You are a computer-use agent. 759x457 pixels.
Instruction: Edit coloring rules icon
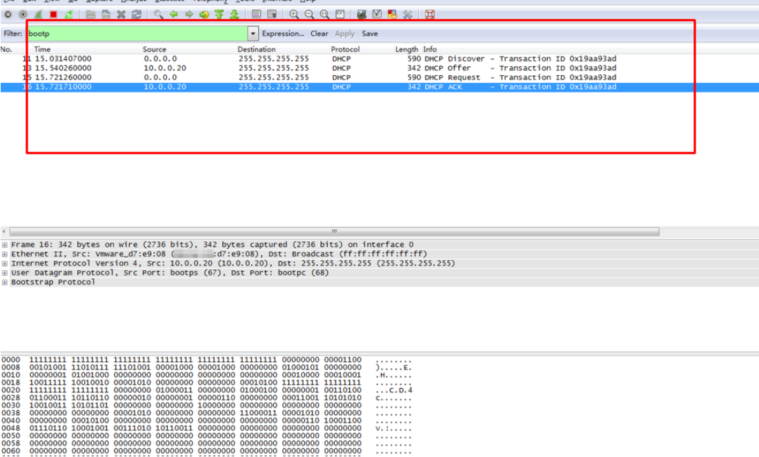tap(392, 14)
